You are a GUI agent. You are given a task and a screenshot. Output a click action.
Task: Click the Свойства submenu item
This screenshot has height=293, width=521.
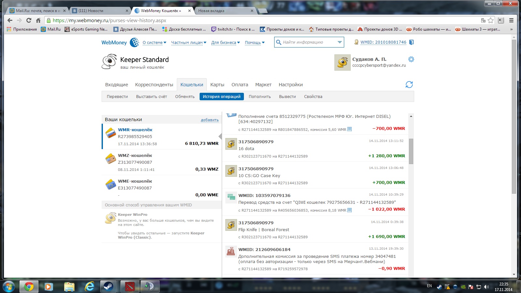coord(313,97)
